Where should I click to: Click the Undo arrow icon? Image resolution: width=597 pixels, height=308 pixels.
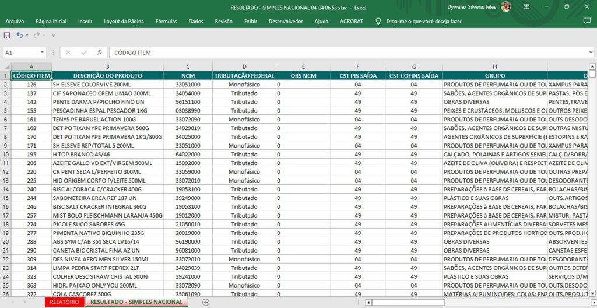[x=19, y=36]
